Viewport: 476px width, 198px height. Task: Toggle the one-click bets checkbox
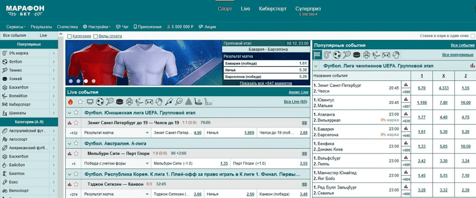point(472,36)
